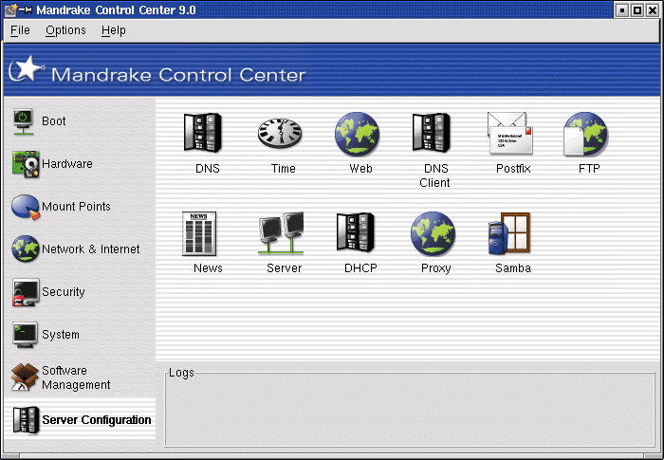
Task: Open the Postfix mail envelope icon
Action: pos(510,133)
